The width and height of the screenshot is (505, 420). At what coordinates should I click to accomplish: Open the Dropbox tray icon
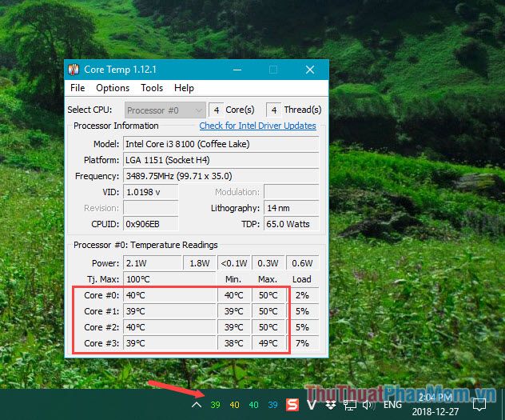pyautogui.click(x=331, y=405)
